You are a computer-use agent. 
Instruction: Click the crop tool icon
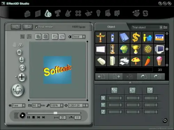click(x=22, y=37)
